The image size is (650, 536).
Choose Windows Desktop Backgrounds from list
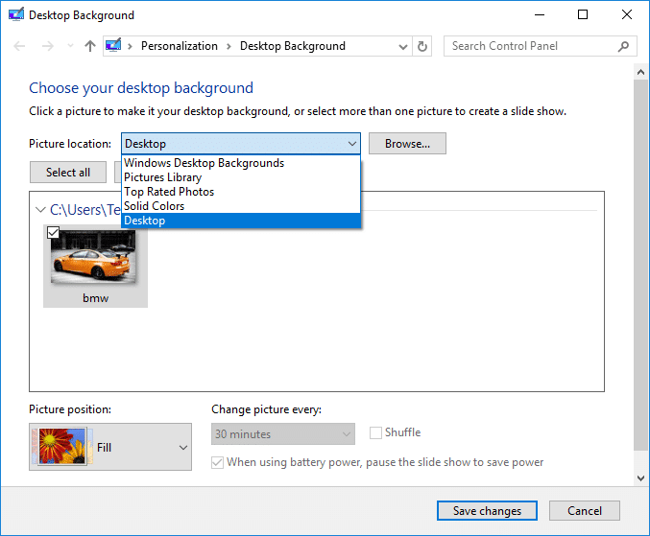[241, 163]
